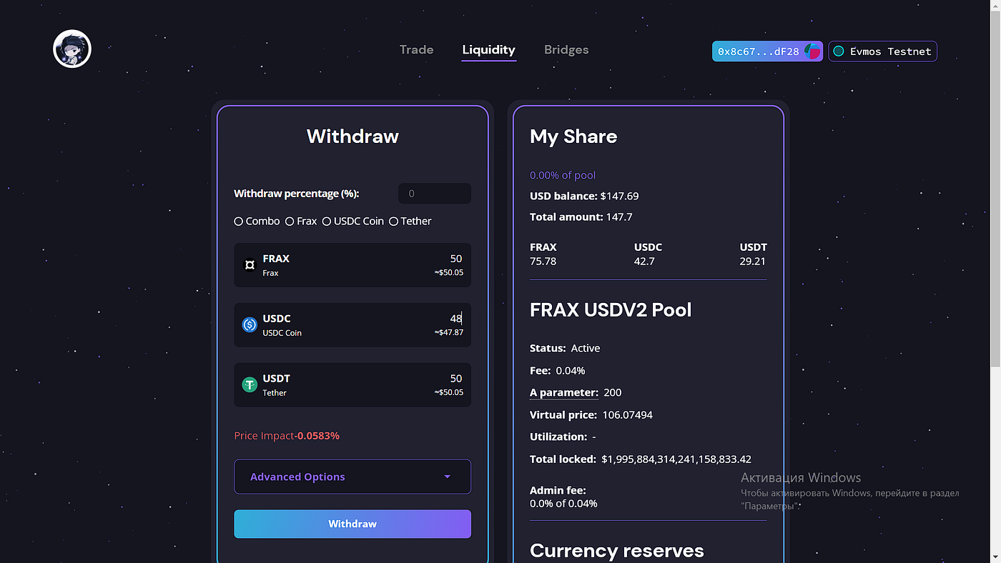Click the Total locked dollar amount
1001x563 pixels.
[676, 459]
